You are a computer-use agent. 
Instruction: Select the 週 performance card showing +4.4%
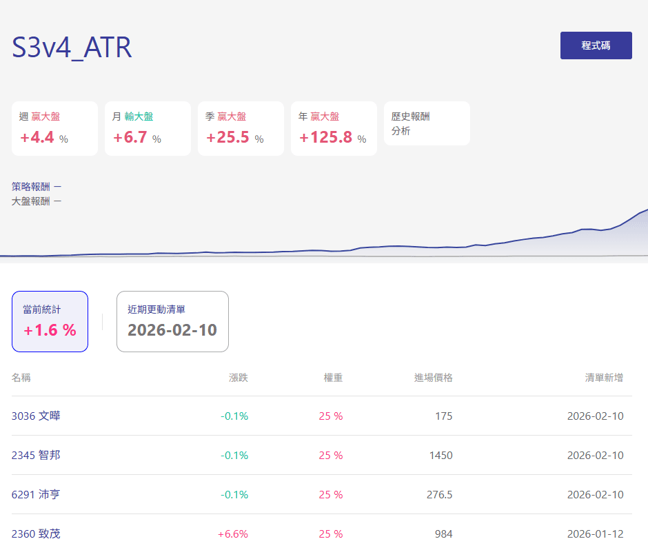(55, 128)
